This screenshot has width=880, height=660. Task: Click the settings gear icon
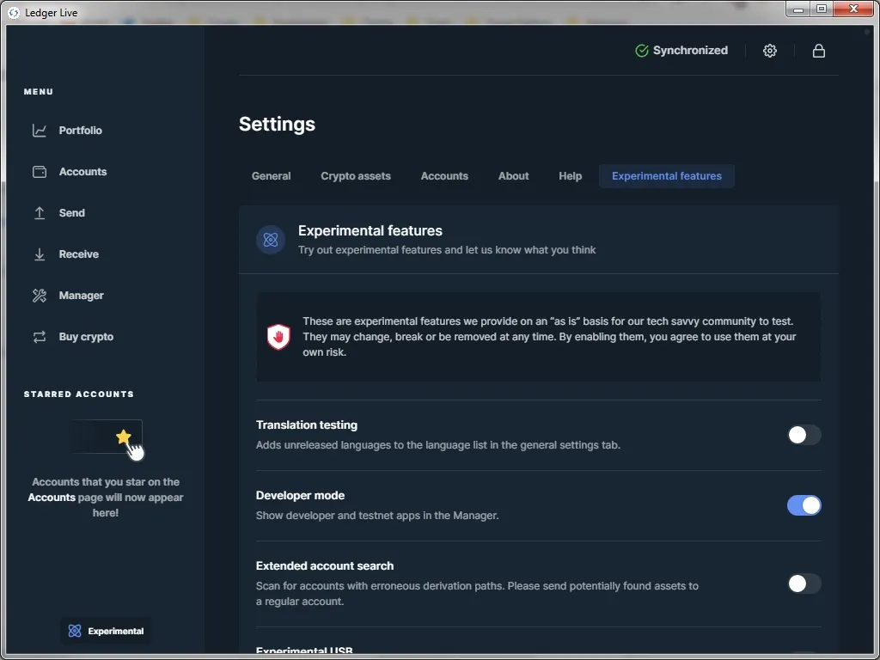[x=769, y=51]
